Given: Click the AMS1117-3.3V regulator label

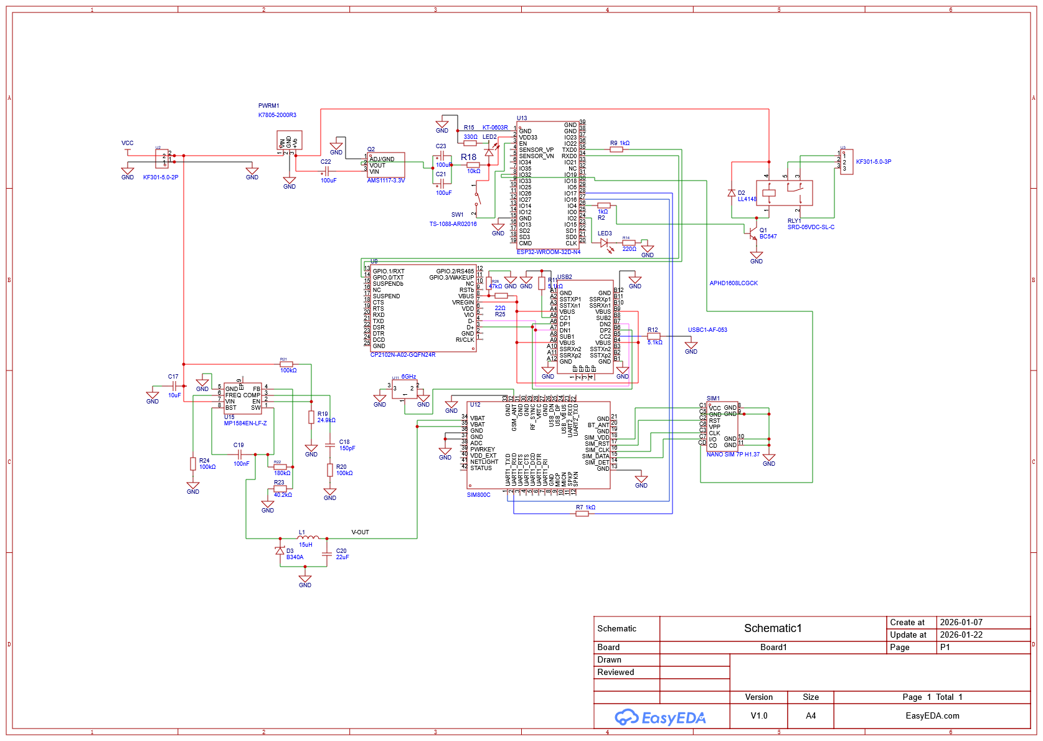Looking at the screenshot, I should tap(385, 181).
